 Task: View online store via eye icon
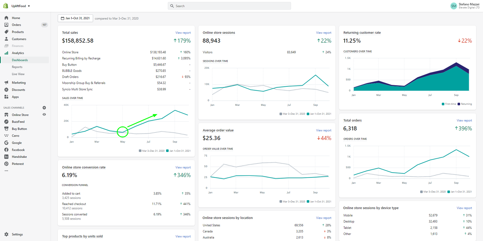point(44,114)
